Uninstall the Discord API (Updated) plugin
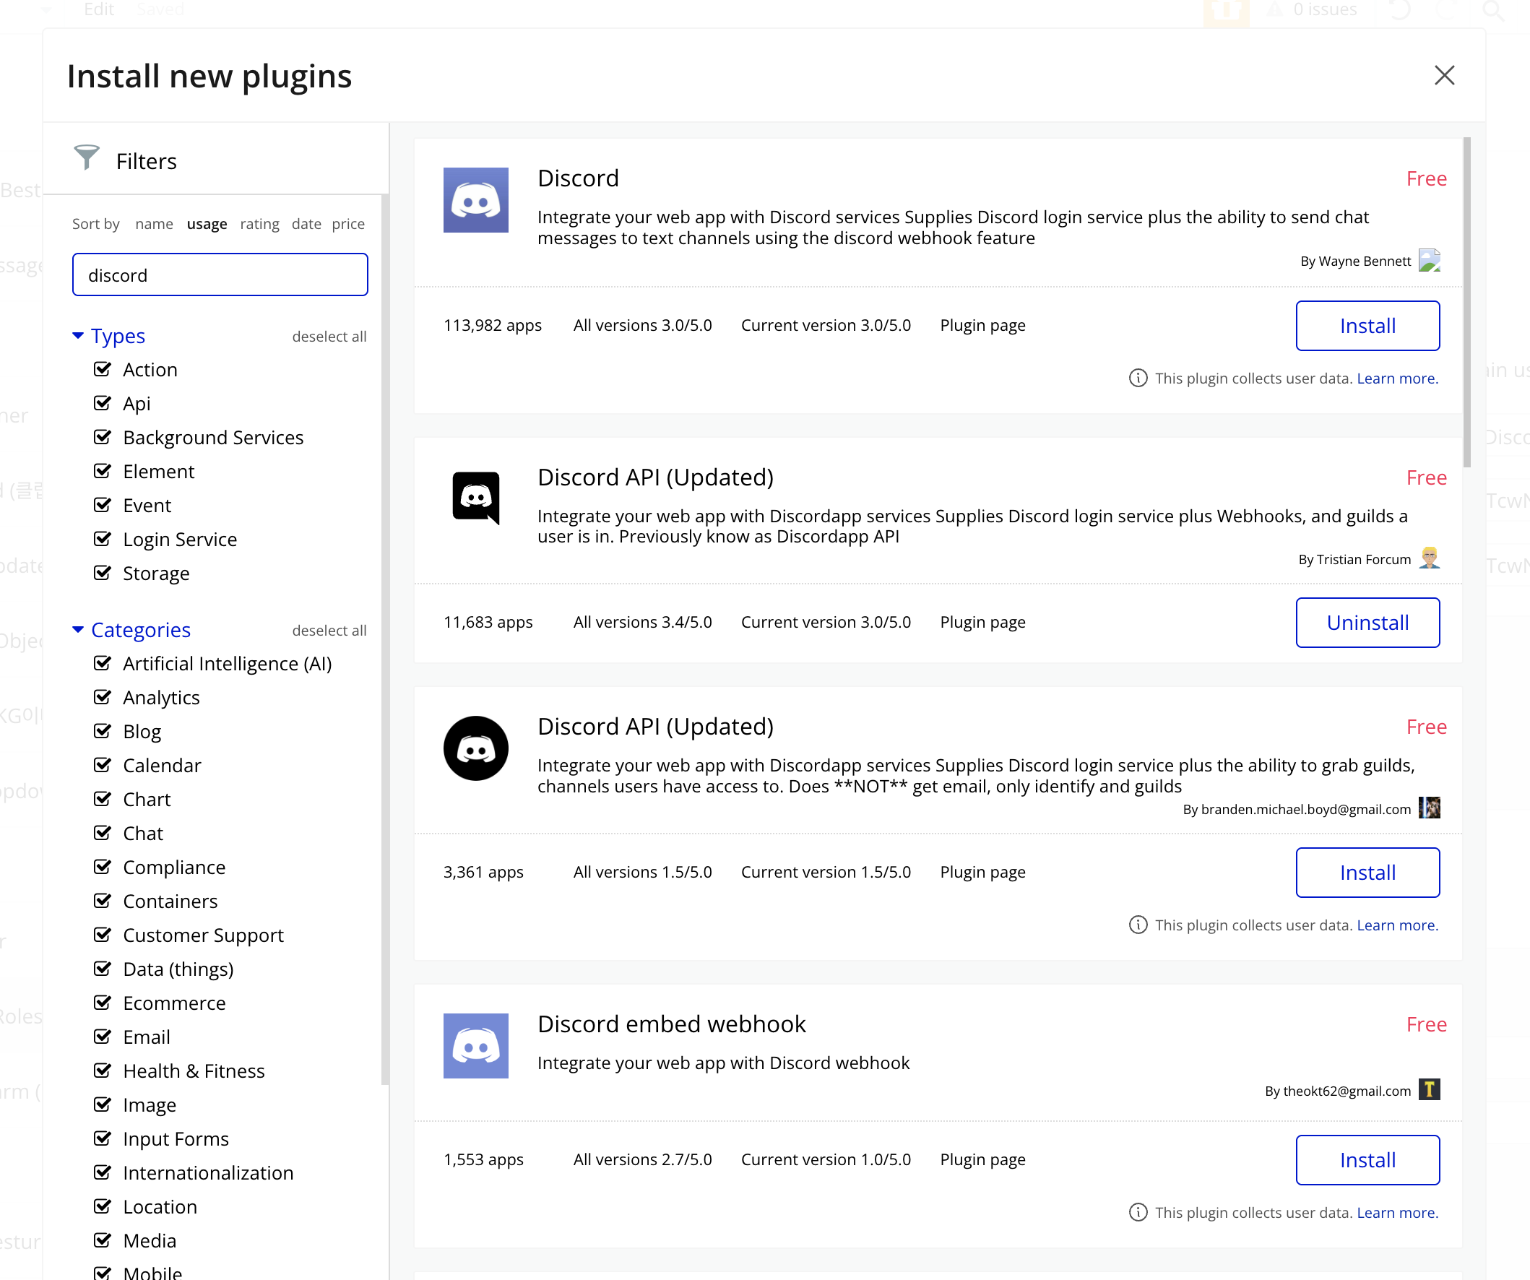 click(1367, 623)
